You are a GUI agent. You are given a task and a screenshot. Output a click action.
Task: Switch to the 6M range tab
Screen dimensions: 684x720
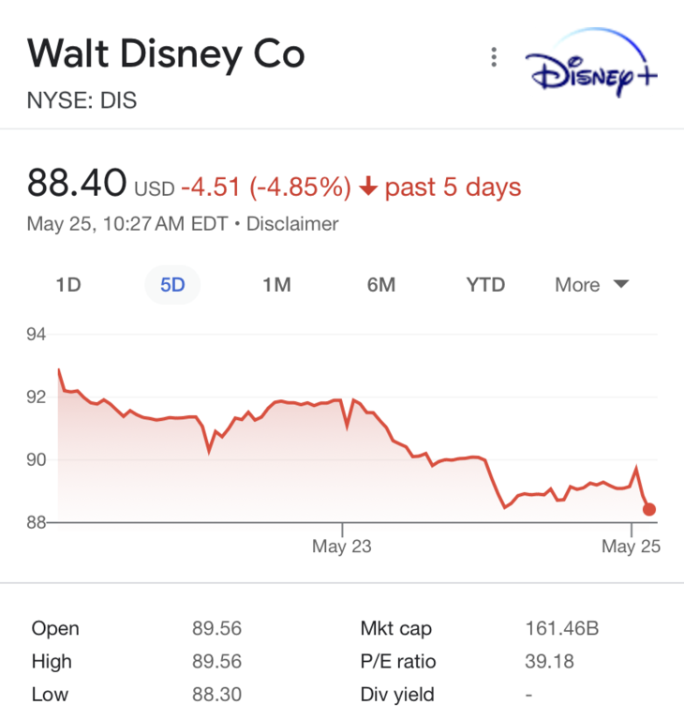[x=380, y=285]
